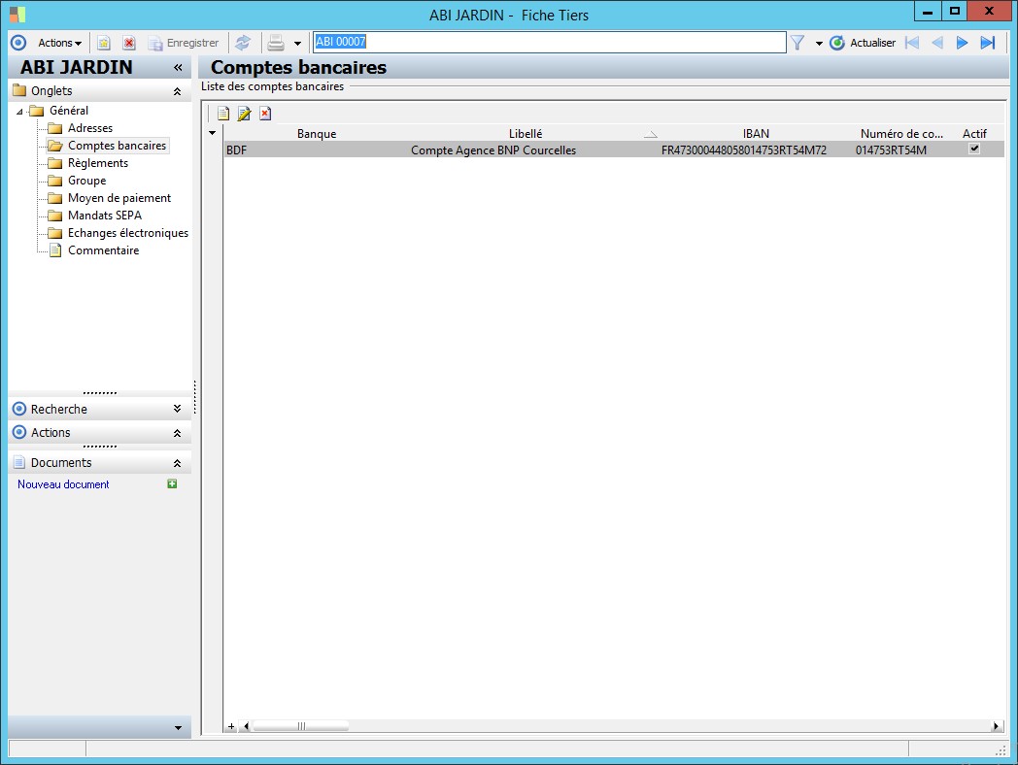Click the ABI 00007 search field
The height and width of the screenshot is (765, 1018).
point(549,42)
